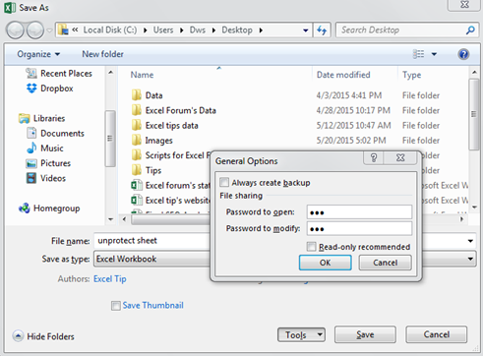
Task: Open Documents library
Action: tap(55, 134)
